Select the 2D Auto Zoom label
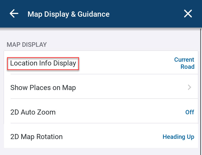 33,112
